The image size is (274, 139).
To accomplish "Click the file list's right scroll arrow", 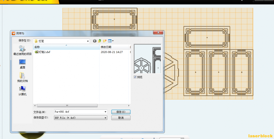I will tap(129, 106).
